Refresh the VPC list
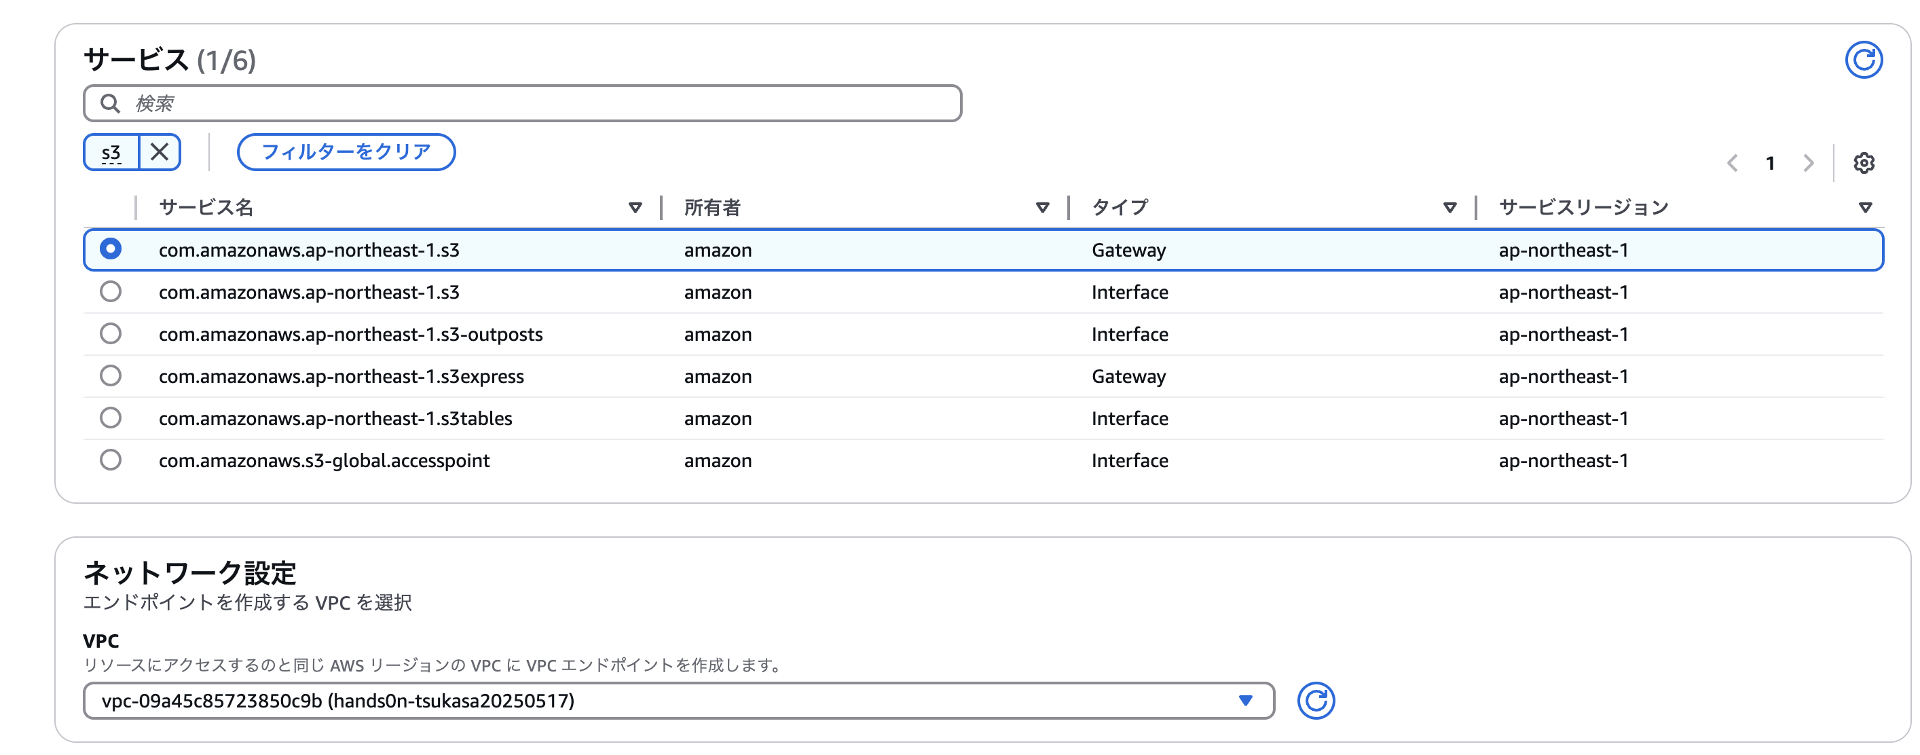 tap(1315, 700)
